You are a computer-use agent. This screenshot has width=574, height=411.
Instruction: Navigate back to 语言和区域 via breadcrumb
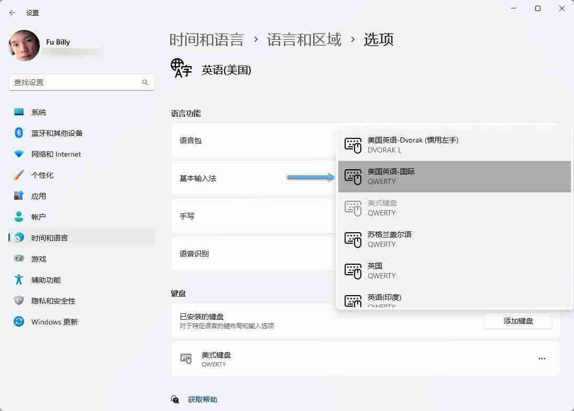303,39
